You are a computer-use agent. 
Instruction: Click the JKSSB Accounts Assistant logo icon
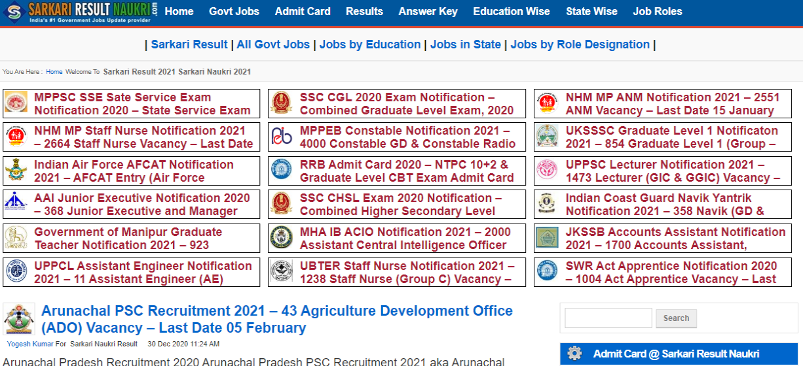point(548,238)
